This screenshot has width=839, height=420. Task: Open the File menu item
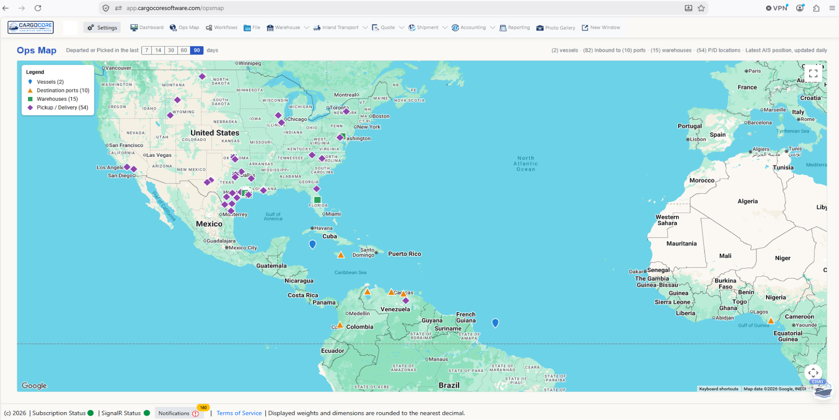point(252,28)
